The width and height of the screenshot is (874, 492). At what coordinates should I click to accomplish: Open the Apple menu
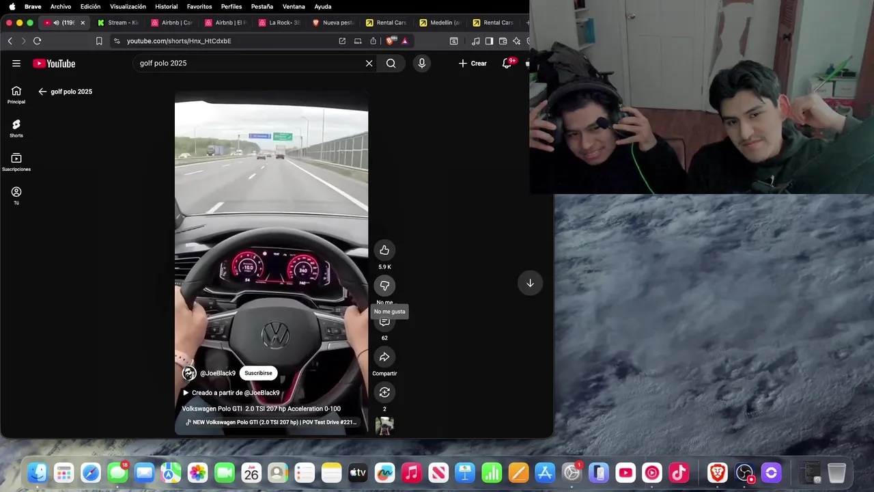12,6
